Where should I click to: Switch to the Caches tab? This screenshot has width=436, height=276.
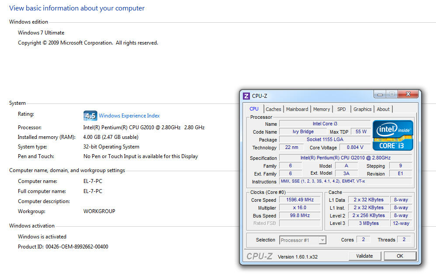click(273, 109)
